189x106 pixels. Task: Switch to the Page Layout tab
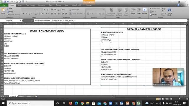pos(30,5)
